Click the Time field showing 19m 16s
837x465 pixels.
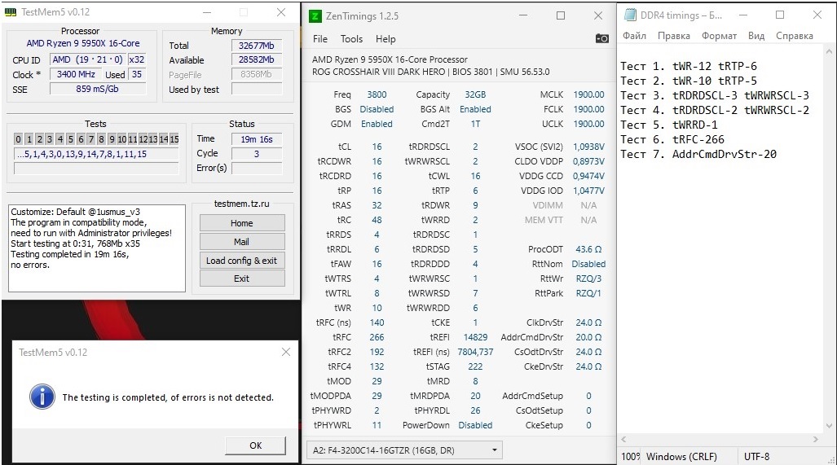point(256,139)
